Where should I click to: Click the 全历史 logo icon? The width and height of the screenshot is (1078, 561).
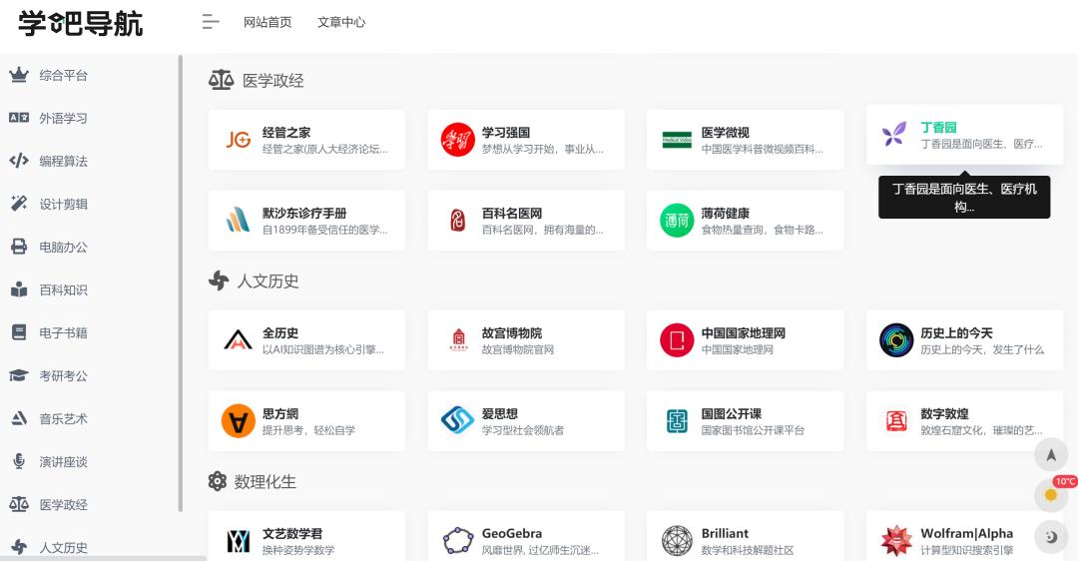coord(238,339)
